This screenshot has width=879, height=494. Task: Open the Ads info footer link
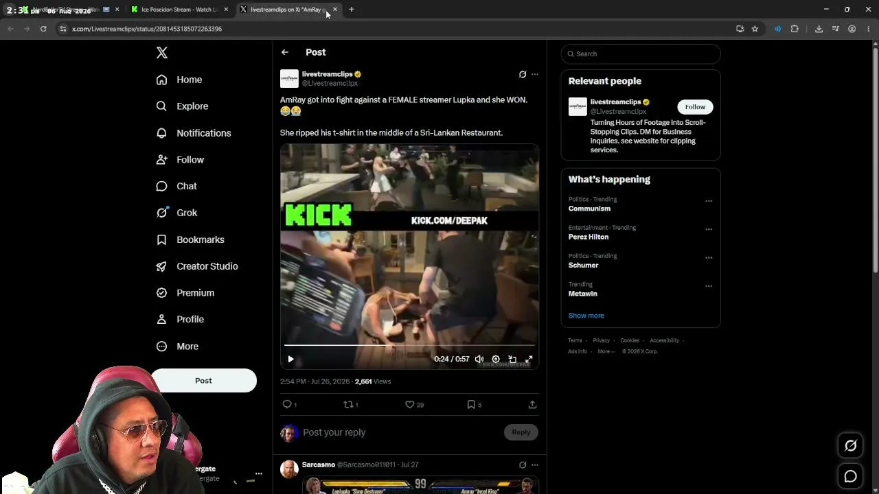[578, 351]
